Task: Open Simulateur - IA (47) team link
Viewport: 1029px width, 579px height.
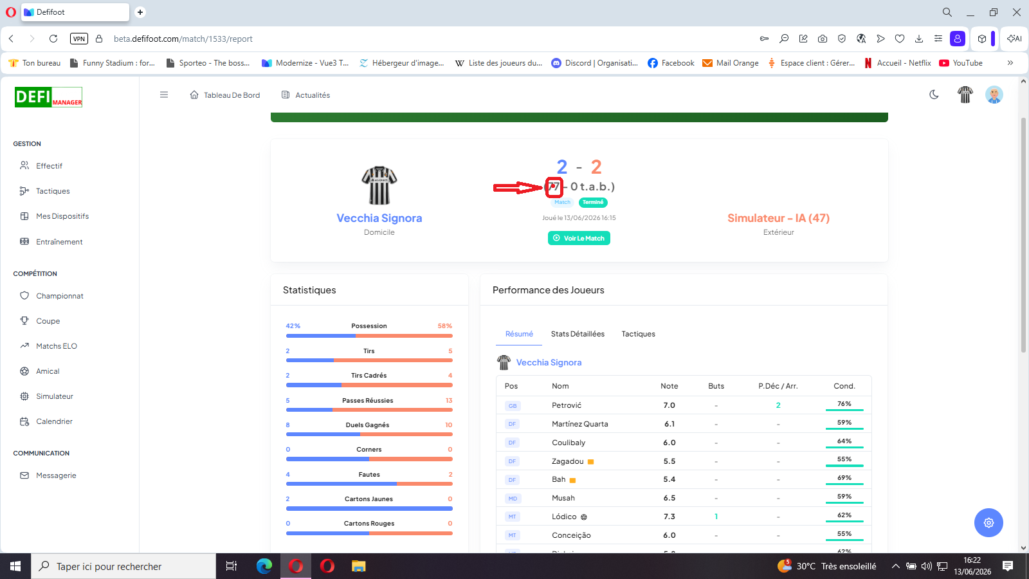Action: tap(778, 218)
